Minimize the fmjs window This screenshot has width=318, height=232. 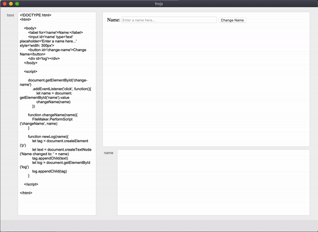11,4
